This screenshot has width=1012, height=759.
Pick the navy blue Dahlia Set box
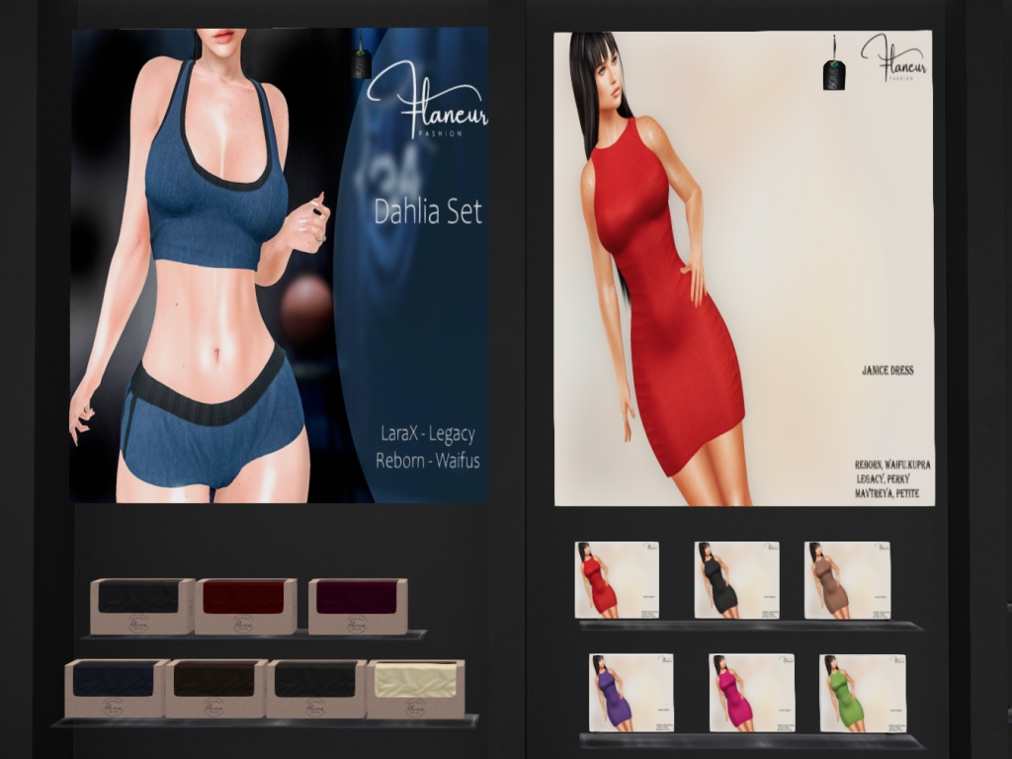coord(117,688)
